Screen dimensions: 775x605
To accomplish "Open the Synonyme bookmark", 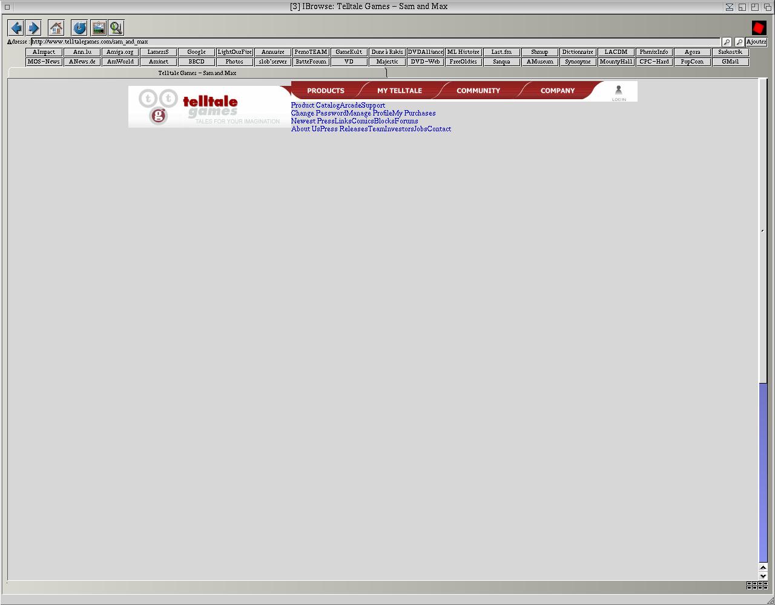I will 578,62.
